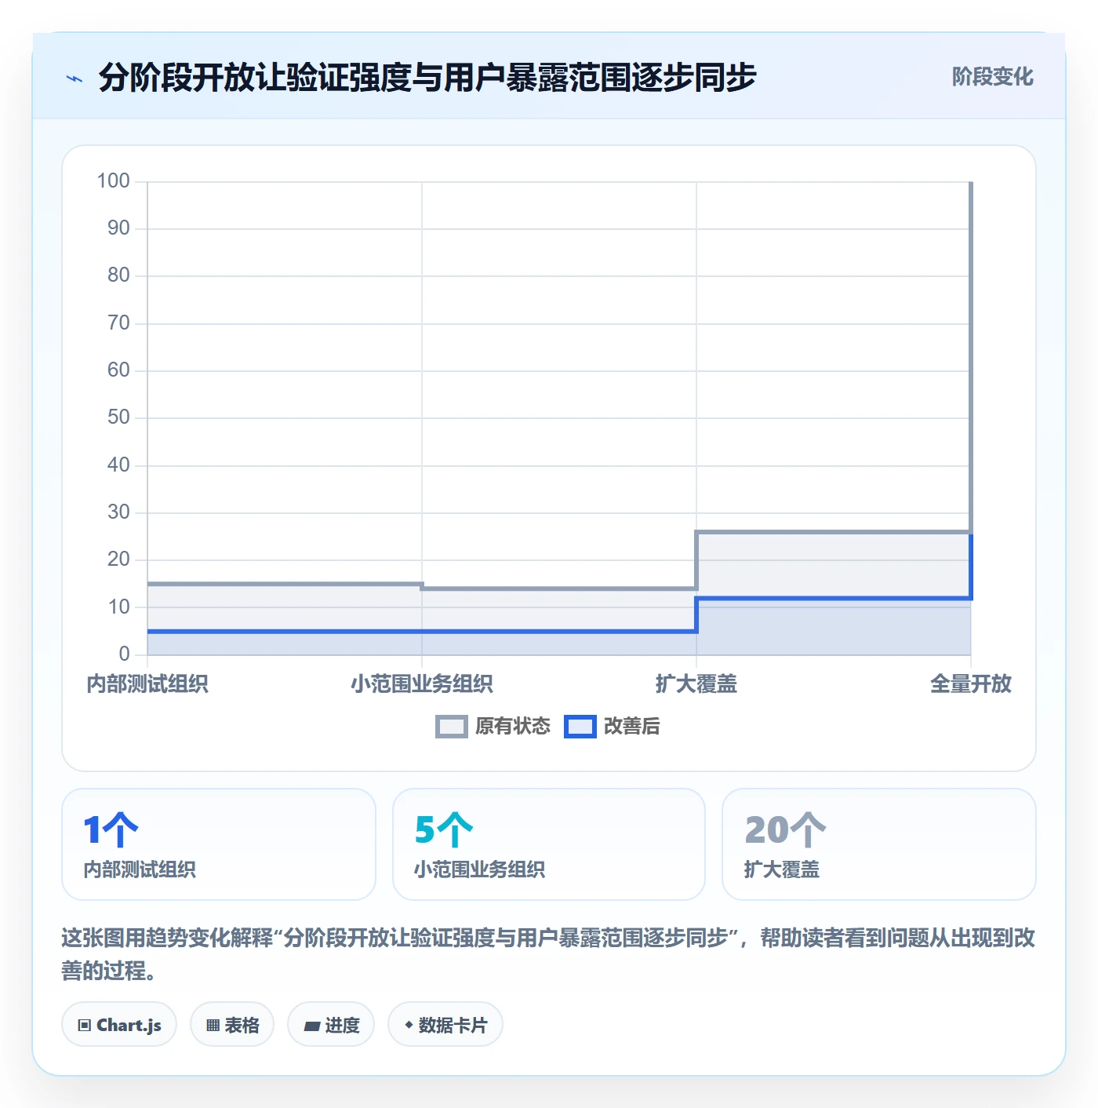This screenshot has width=1098, height=1108.
Task: Open the 1个 内部测试组织 data card
Action: (219, 844)
